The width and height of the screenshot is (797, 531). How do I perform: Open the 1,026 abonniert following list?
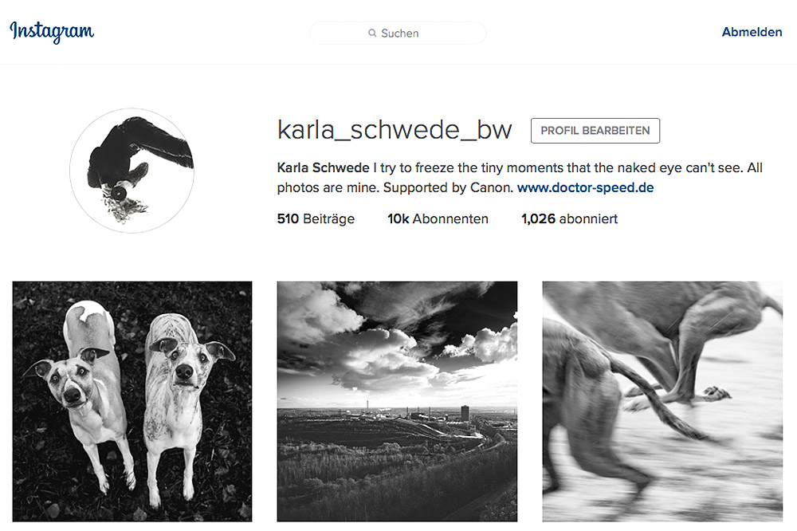(569, 218)
